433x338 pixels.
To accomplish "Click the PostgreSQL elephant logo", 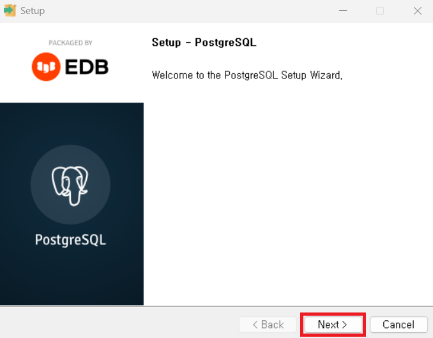I will [70, 186].
